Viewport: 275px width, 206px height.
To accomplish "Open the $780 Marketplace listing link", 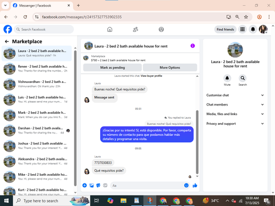I will pos(118,60).
